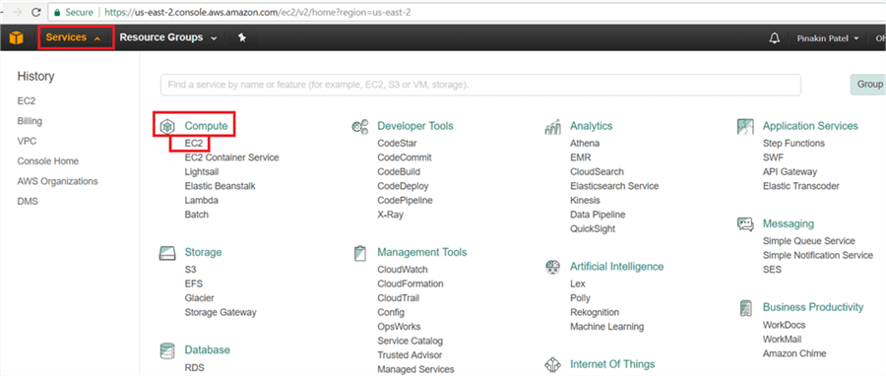Open QuickSight service
The image size is (886, 376).
(x=593, y=228)
